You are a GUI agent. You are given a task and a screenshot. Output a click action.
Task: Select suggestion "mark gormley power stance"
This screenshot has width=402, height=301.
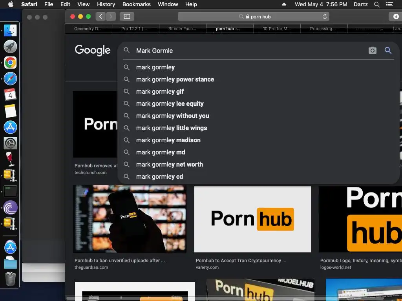click(258, 79)
